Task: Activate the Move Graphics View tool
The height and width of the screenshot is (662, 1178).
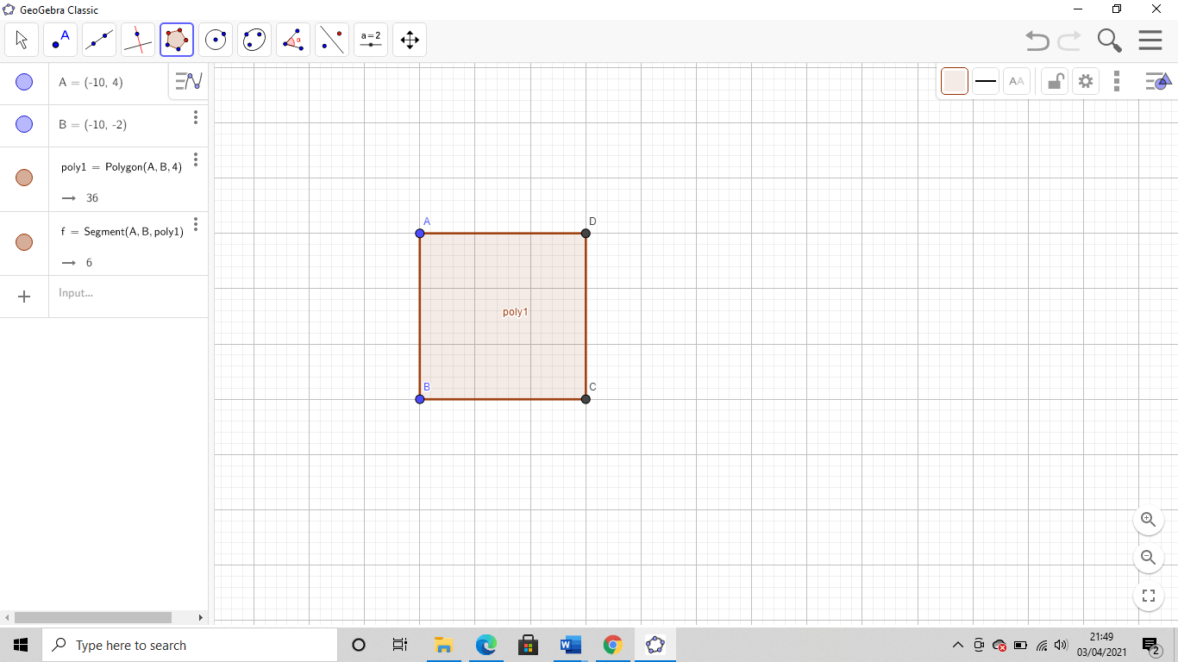Action: pyautogui.click(x=409, y=39)
